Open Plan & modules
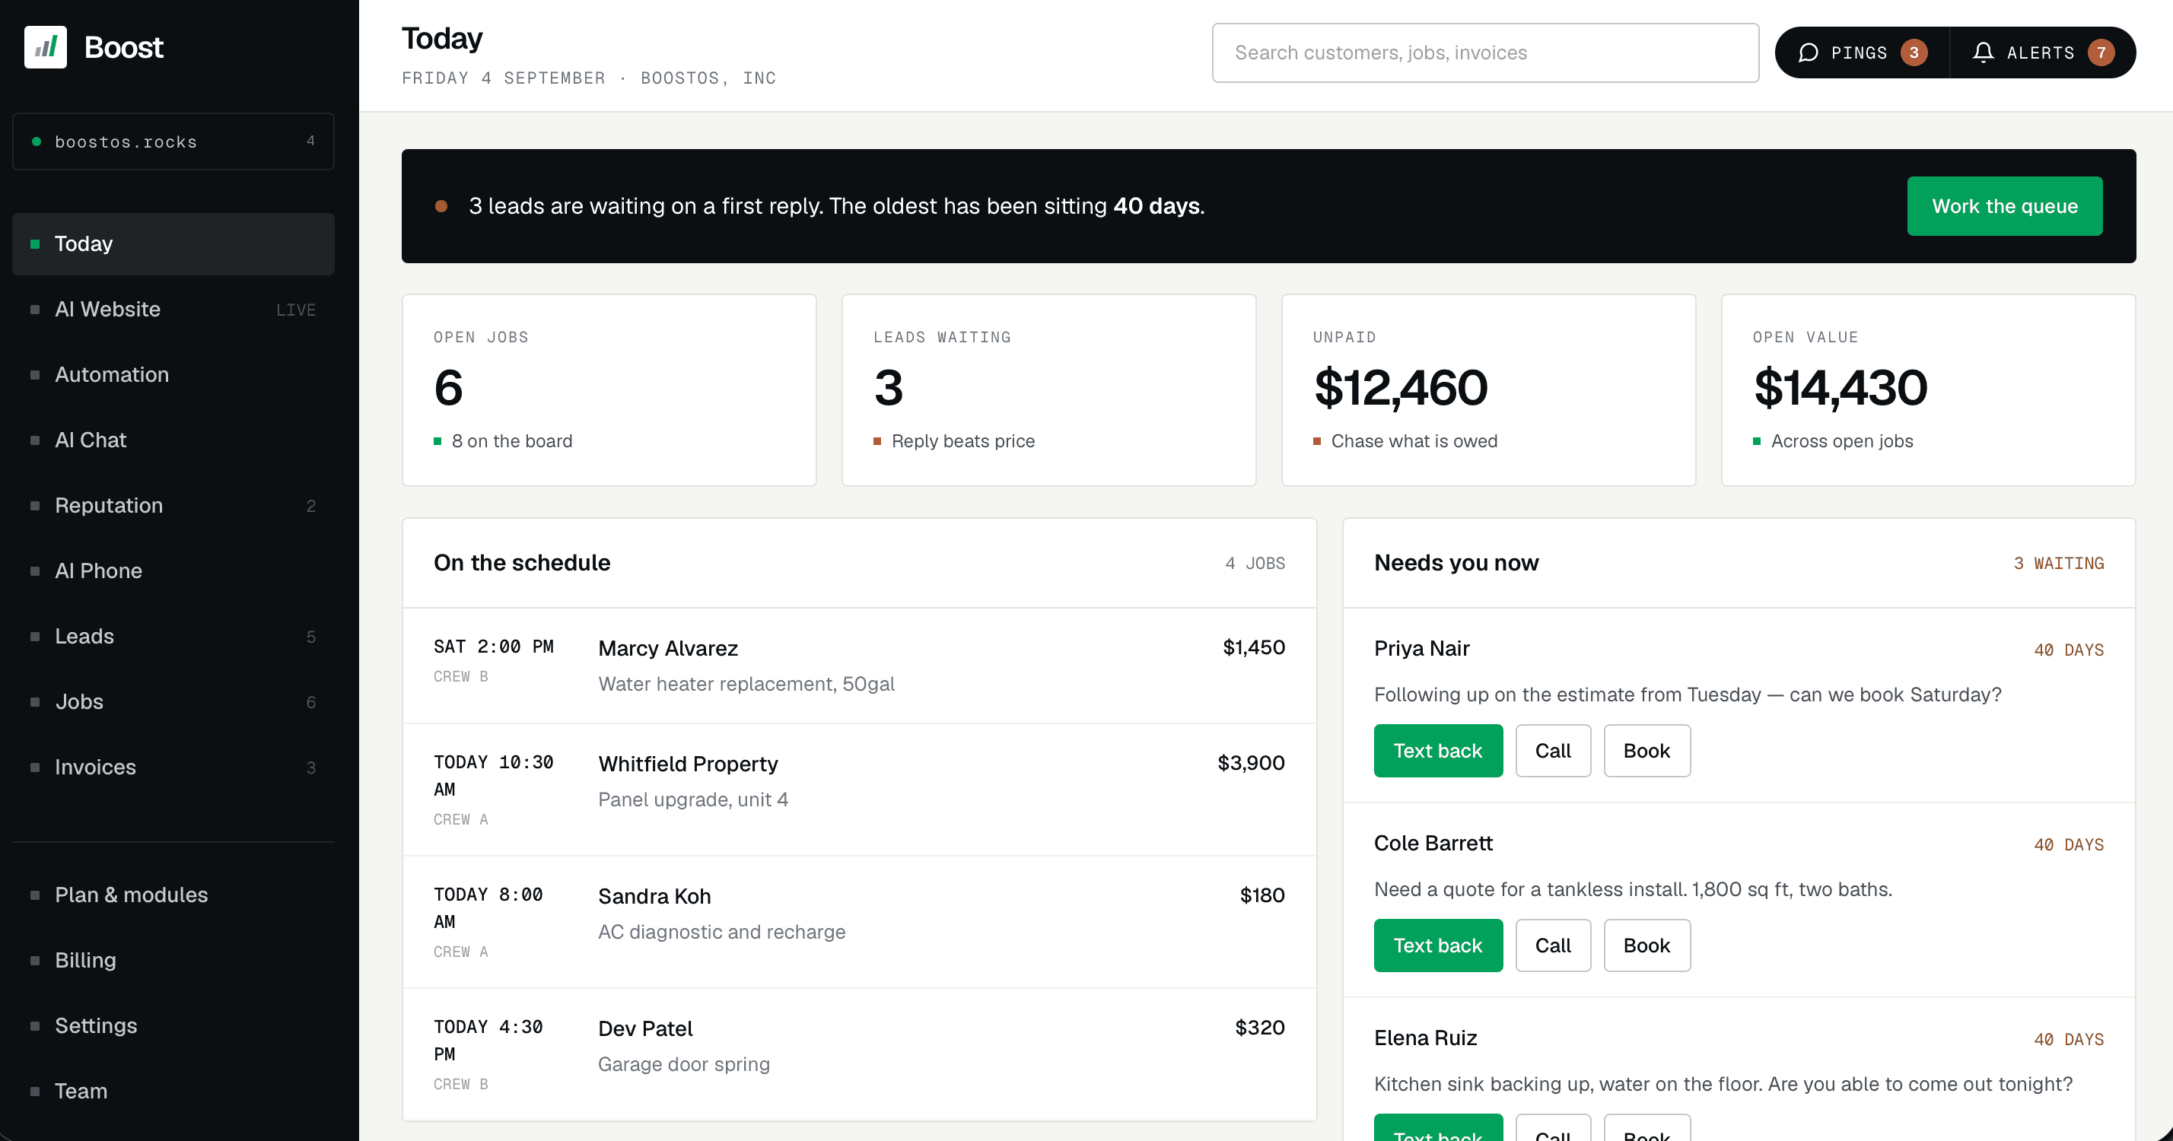 (173, 895)
